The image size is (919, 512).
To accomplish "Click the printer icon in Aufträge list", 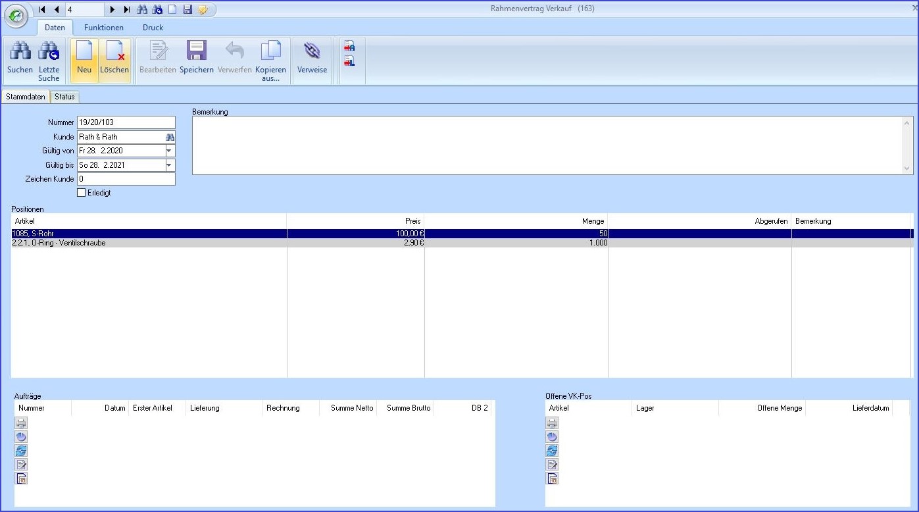I will coord(21,423).
